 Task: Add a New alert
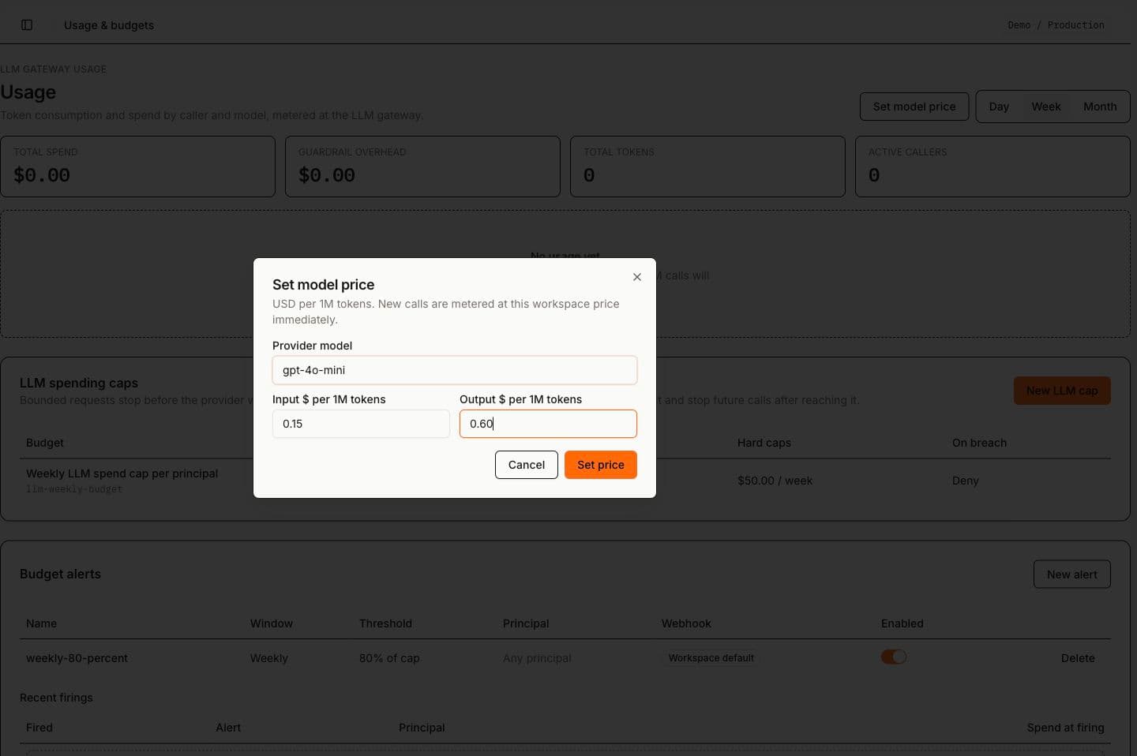pyautogui.click(x=1072, y=574)
